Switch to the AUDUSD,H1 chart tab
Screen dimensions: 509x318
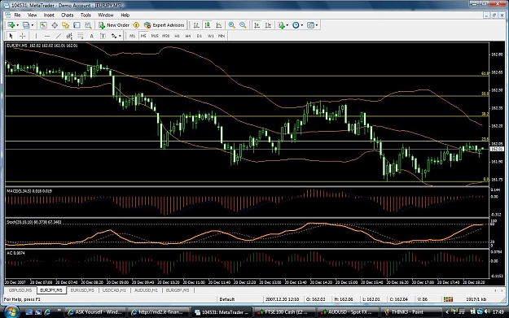(x=146, y=290)
